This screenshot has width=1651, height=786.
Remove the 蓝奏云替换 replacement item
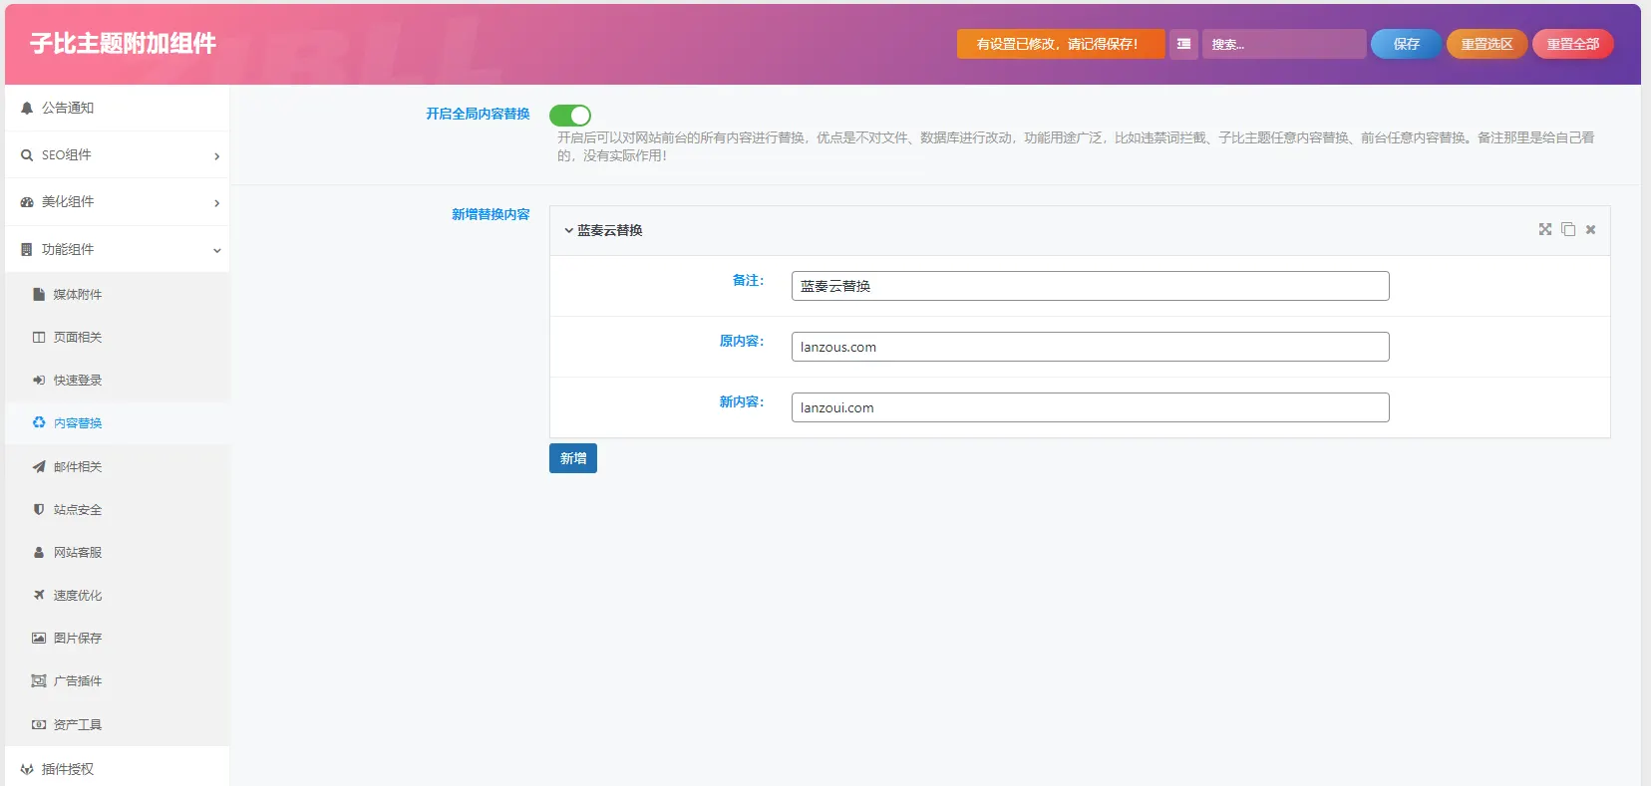tap(1591, 229)
